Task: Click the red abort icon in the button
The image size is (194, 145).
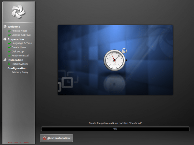Action: pos(45,138)
